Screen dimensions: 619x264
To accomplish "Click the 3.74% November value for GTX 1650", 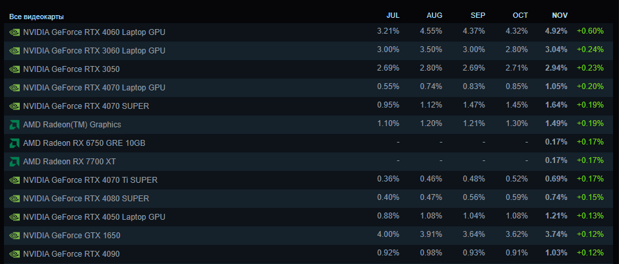I will click(x=556, y=235).
